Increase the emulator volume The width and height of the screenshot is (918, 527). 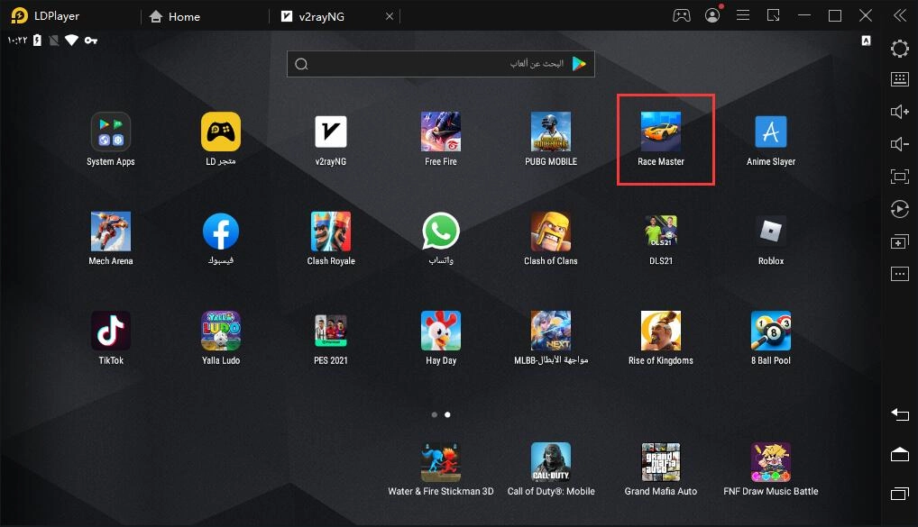900,111
